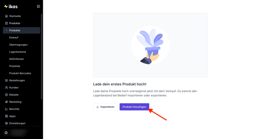Click the plant illustration image
This screenshot has width=258, height=139.
pyautogui.click(x=150, y=45)
